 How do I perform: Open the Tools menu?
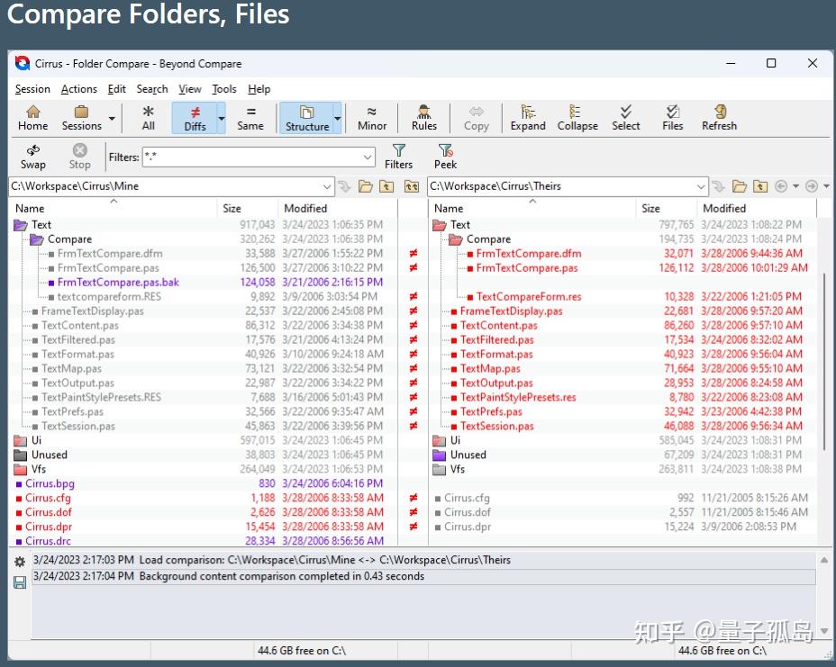click(x=224, y=89)
